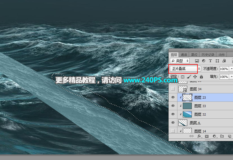Viewport: 233px width, 160px height.
Task: Add a layer mask
Action: pos(207,136)
